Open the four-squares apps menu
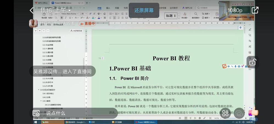This screenshot has width=274, height=124. click(225, 113)
